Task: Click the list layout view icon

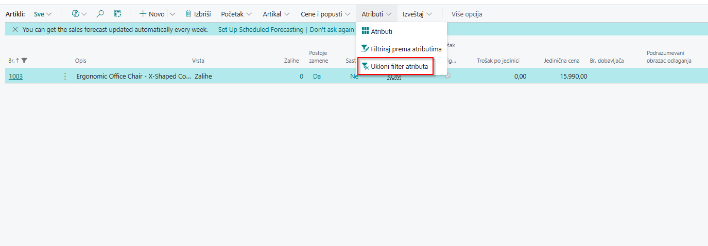Action: click(117, 14)
